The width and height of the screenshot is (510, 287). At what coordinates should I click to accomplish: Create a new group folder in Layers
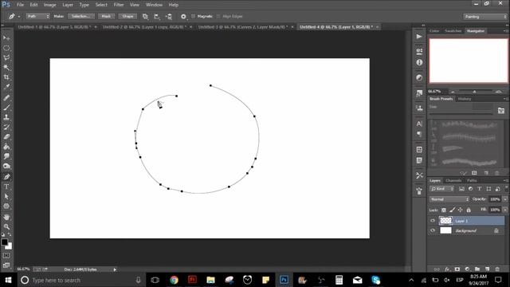point(477,269)
